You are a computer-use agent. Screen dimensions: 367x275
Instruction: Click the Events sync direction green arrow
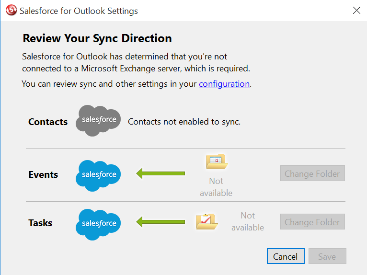tap(161, 173)
